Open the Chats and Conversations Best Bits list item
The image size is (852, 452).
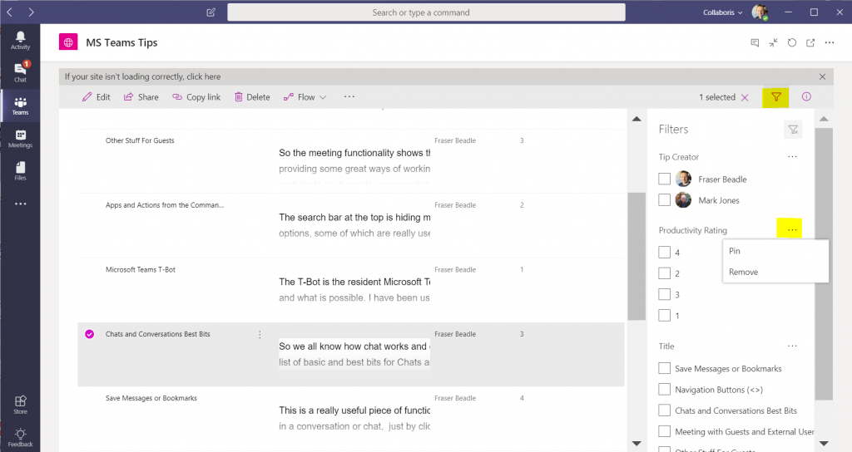point(157,334)
